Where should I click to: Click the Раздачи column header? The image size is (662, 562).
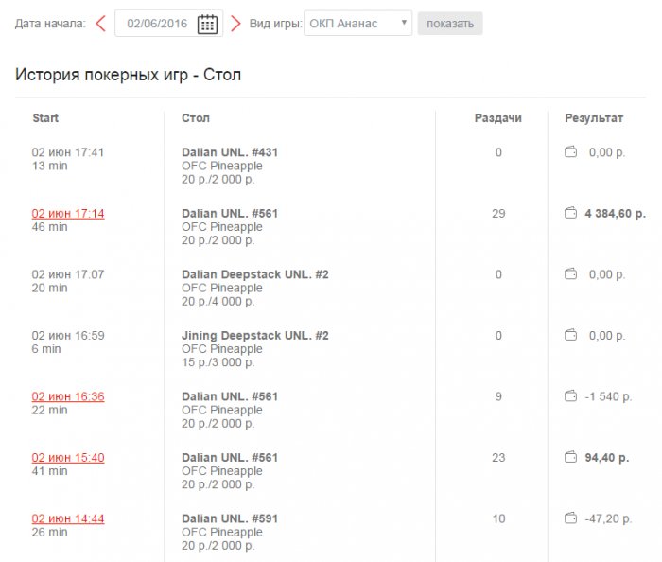[497, 118]
